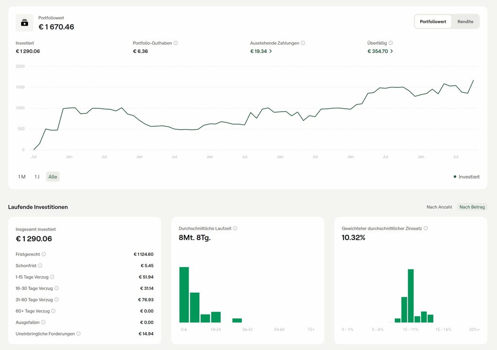
Task: Click the average term value 8Mt. 8Tg.
Action: coord(195,238)
